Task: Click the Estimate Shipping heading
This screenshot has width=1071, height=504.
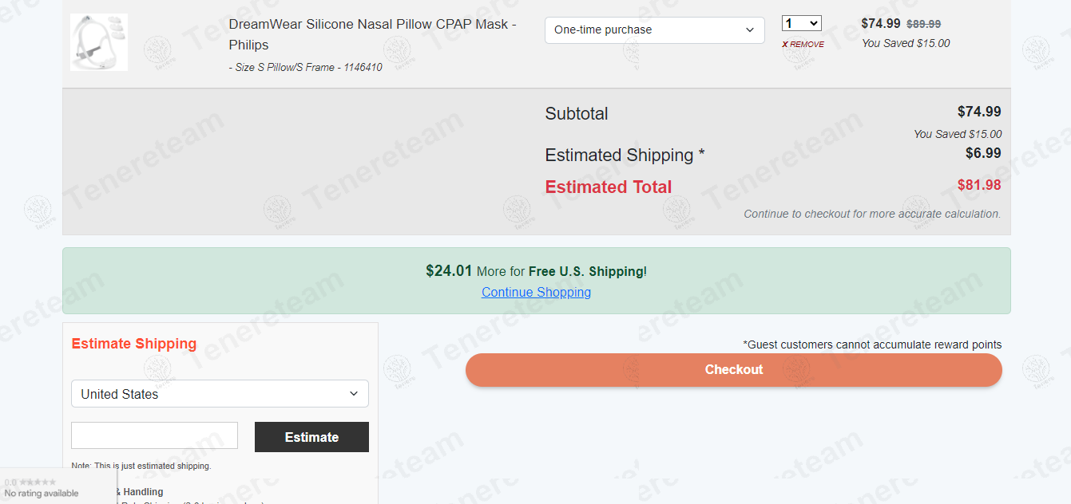Action: coord(134,344)
